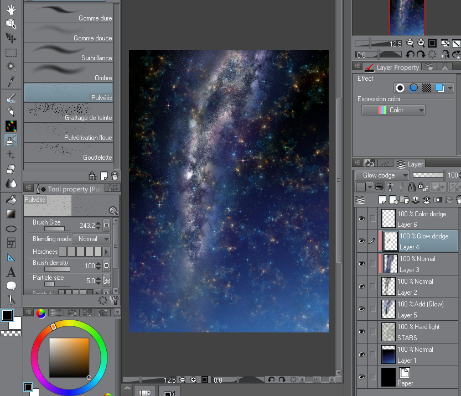461x396 pixels.
Task: Select the Hand (move canvas) tool
Action: 11,9
